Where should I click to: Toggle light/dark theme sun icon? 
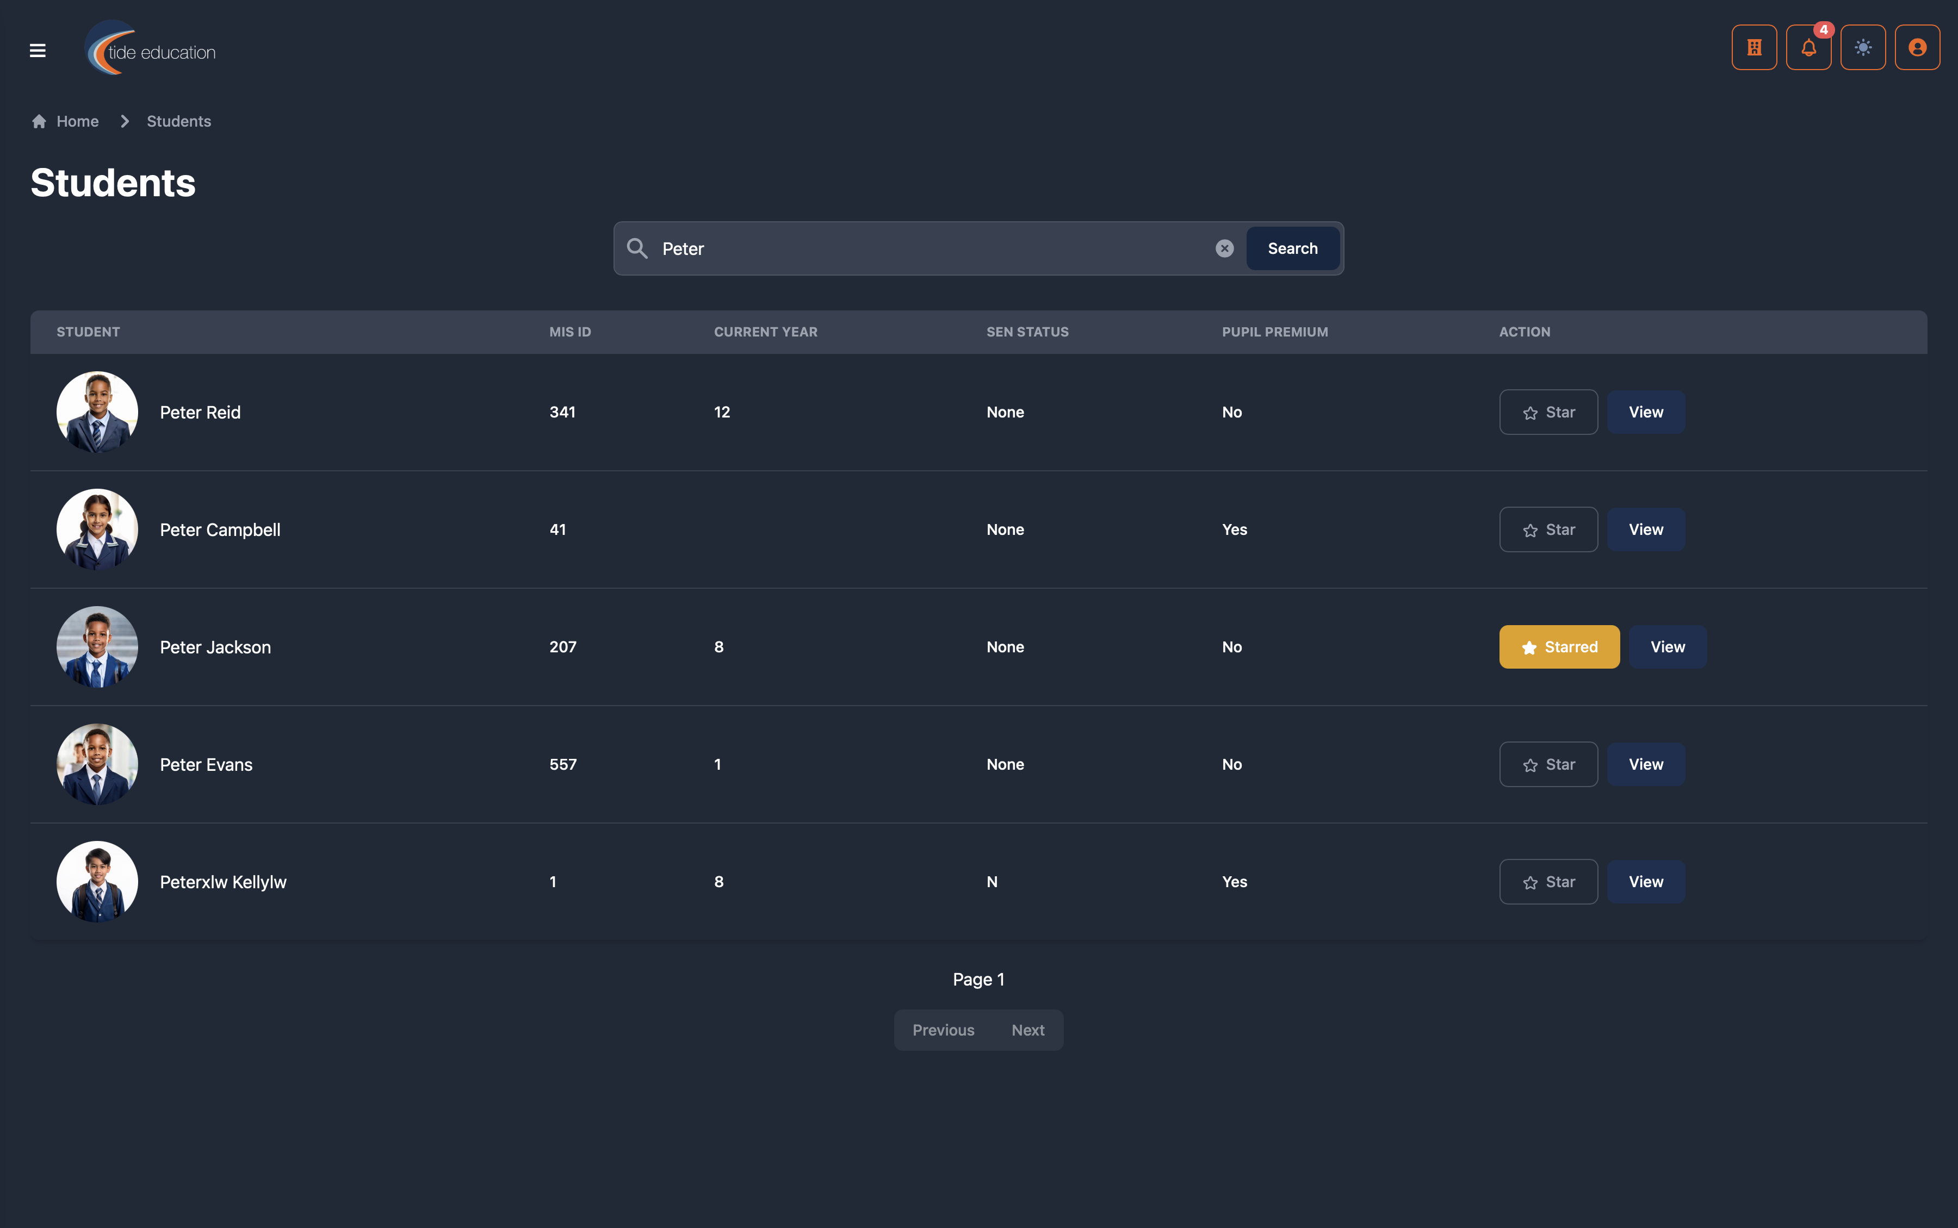(x=1862, y=48)
